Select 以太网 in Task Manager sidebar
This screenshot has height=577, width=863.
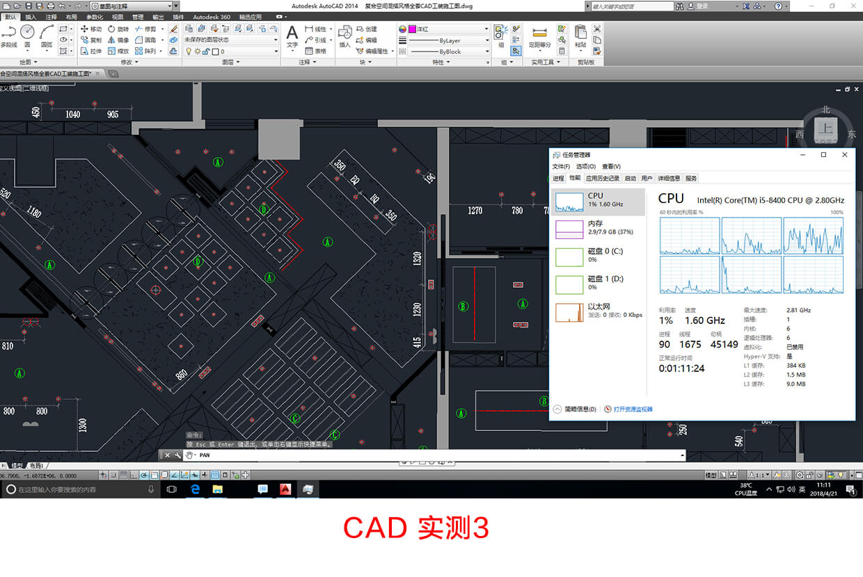pyautogui.click(x=598, y=311)
